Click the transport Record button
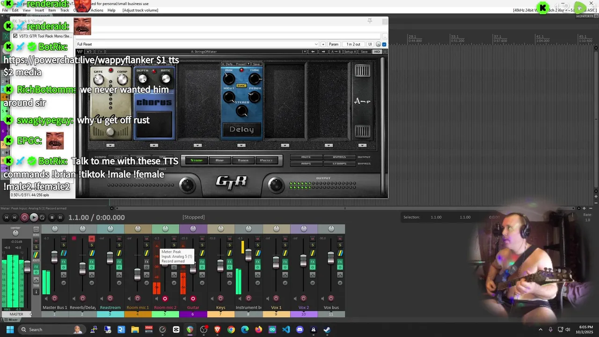Screen dimensions: 599x337 tap(24, 217)
